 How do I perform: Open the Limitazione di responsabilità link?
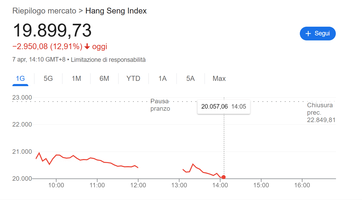click(108, 60)
